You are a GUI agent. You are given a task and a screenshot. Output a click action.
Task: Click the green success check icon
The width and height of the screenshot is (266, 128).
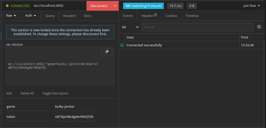(122, 45)
